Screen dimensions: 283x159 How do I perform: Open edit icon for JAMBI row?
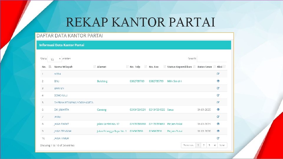tap(218, 117)
